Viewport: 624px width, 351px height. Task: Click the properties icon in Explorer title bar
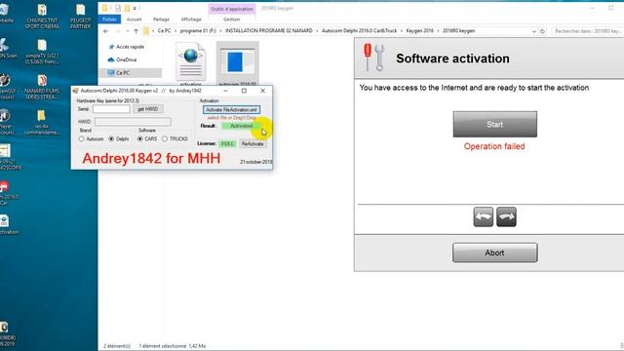pos(118,8)
